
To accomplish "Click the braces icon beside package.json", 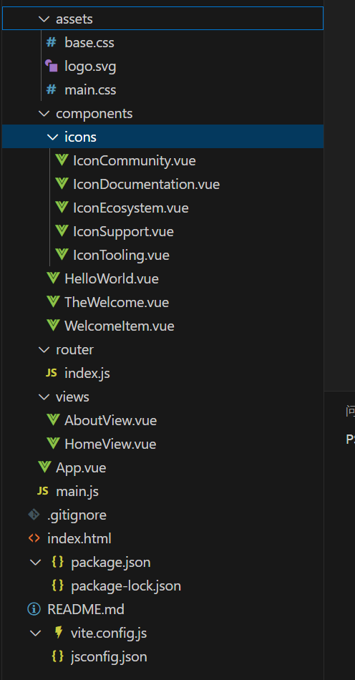I will tap(58, 562).
